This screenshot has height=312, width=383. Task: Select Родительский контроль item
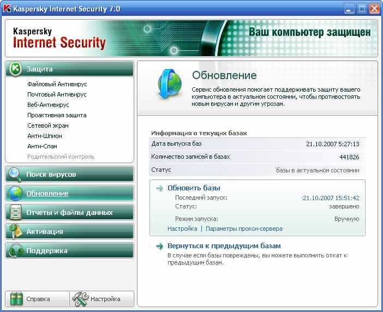pyautogui.click(x=61, y=157)
